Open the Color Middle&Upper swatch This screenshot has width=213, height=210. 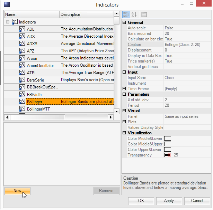(168, 144)
